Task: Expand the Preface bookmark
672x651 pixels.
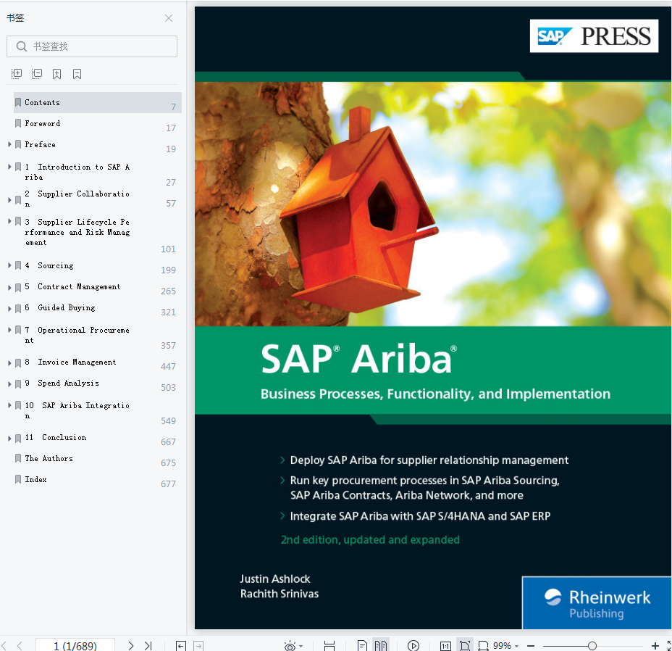Action: (9, 144)
